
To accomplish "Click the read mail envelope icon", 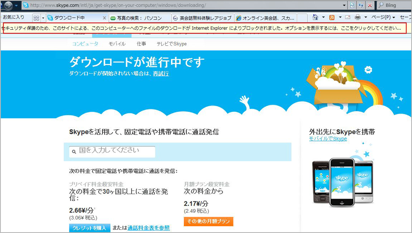I will (x=347, y=18).
